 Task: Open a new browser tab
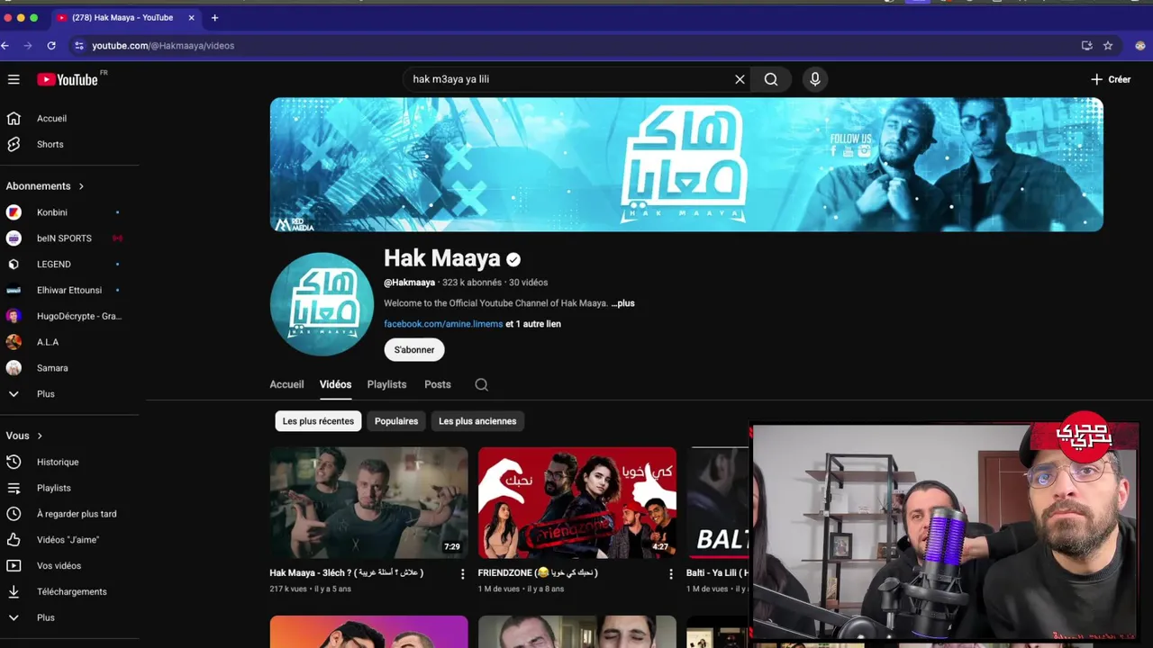[x=214, y=17]
